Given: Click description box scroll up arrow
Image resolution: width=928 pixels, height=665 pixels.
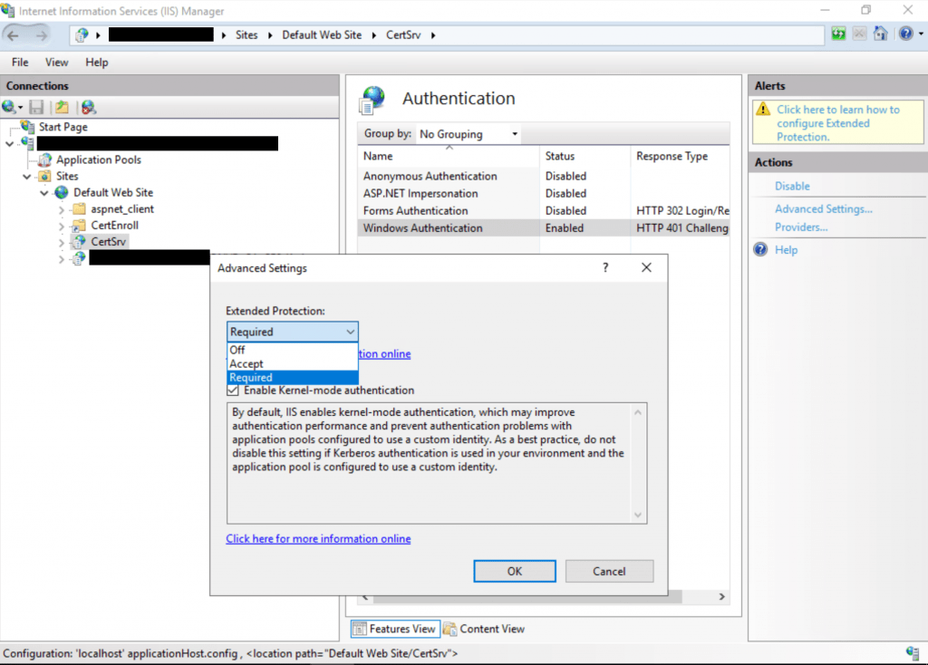Looking at the screenshot, I should pyautogui.click(x=637, y=412).
